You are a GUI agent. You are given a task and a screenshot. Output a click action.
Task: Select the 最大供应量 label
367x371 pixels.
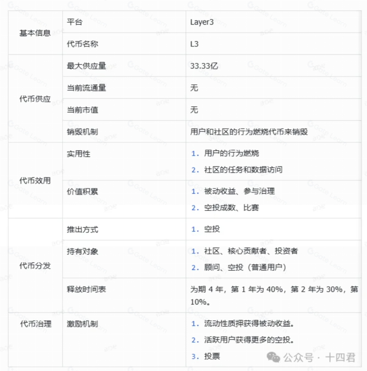tap(86, 66)
